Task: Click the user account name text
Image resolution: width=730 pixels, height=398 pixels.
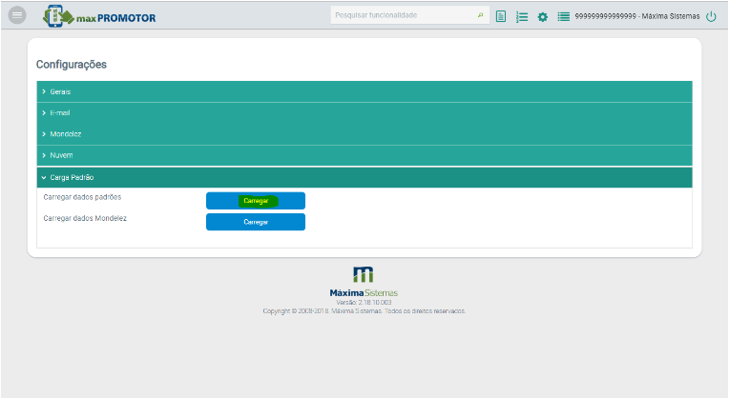Action: click(636, 16)
